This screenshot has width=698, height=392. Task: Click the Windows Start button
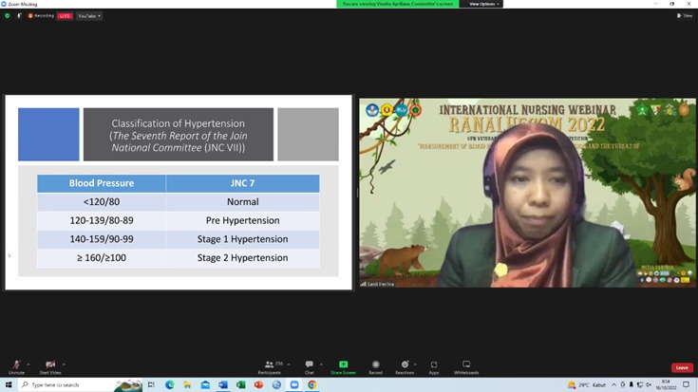7,385
